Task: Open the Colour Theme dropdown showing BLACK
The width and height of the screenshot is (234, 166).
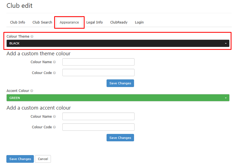Action: pos(118,43)
